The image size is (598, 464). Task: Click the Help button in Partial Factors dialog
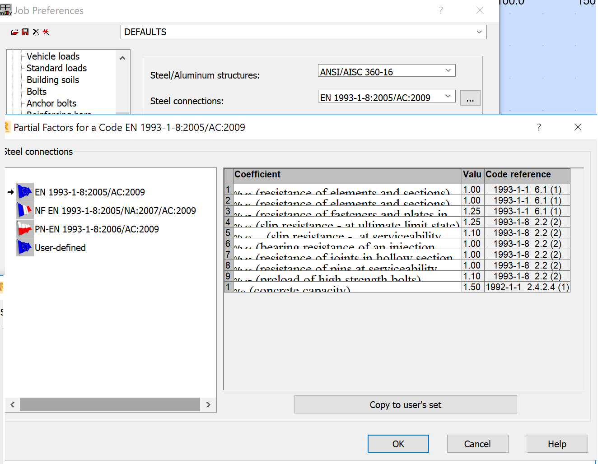tap(557, 444)
